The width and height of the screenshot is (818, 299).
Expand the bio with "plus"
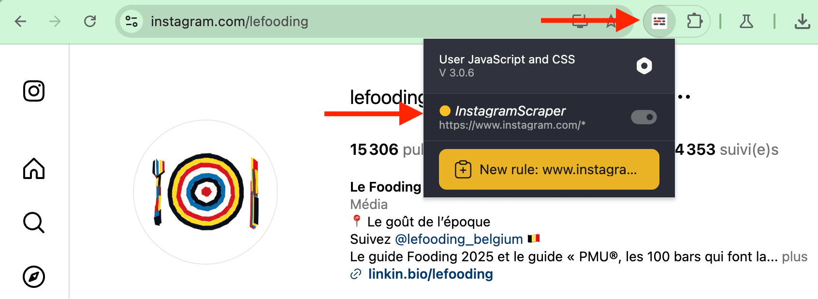point(794,256)
